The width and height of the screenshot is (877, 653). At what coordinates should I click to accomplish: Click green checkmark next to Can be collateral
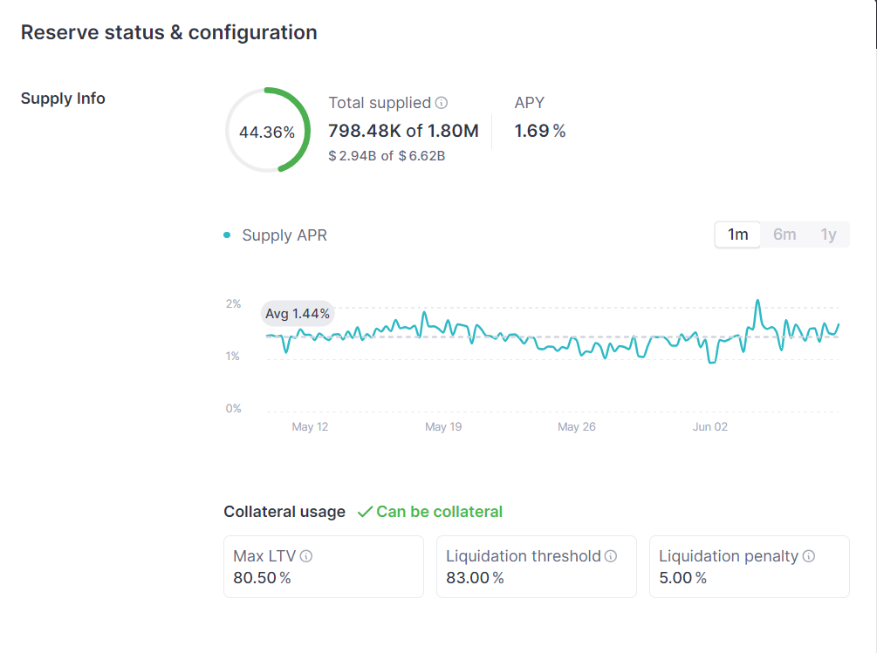365,512
